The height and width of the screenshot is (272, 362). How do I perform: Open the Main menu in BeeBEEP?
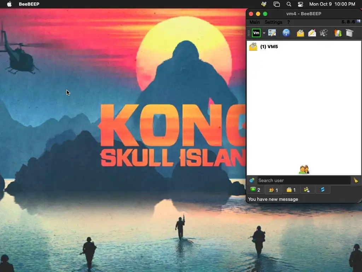click(x=255, y=22)
